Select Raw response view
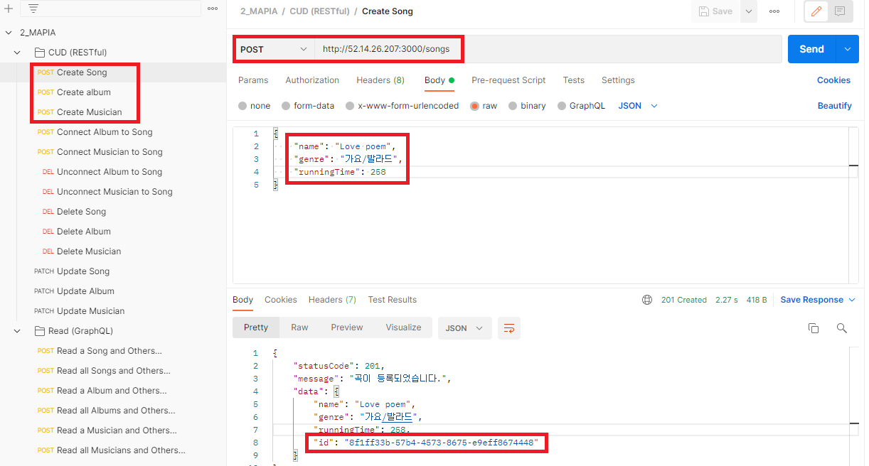 [299, 327]
